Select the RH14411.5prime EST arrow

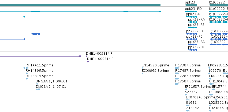tap(27, 68)
